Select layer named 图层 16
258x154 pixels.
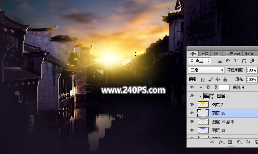point(218,113)
